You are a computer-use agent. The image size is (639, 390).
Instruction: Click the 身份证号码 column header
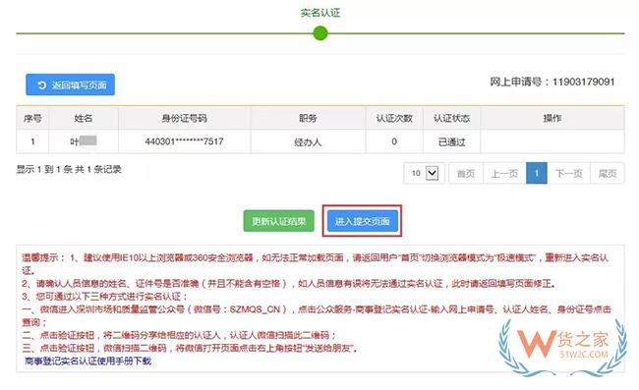tap(184, 118)
